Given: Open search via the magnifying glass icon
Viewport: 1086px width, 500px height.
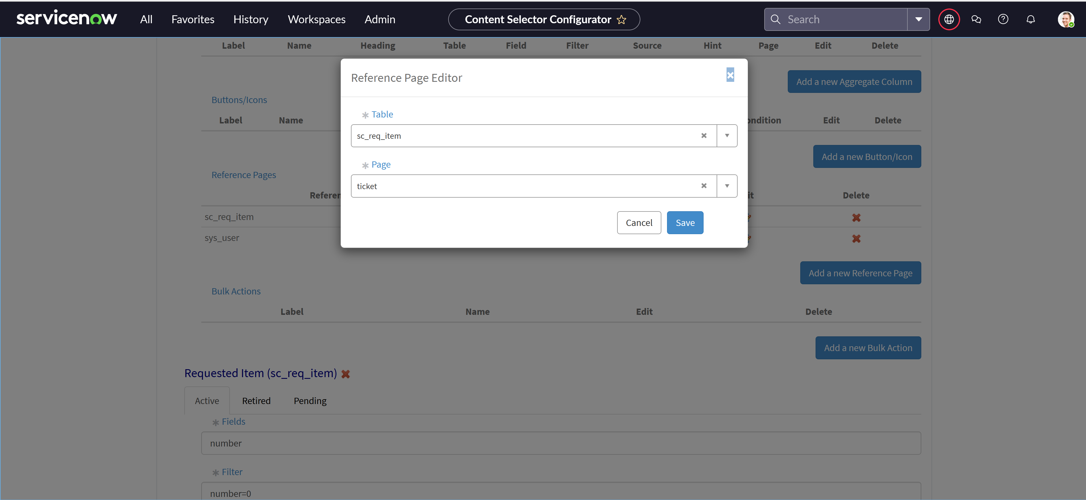Looking at the screenshot, I should tap(776, 19).
